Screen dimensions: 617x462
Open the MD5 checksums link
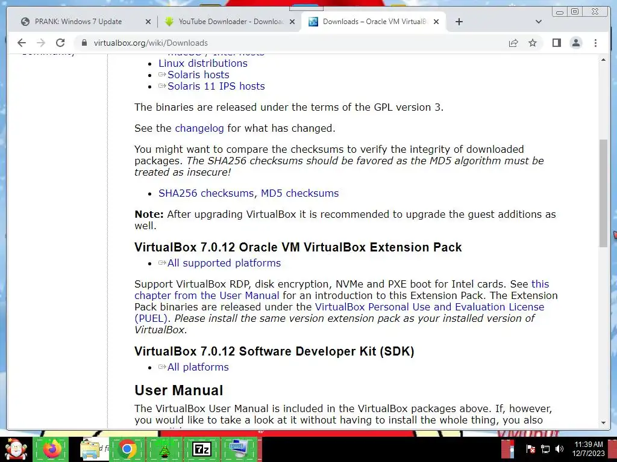299,193
